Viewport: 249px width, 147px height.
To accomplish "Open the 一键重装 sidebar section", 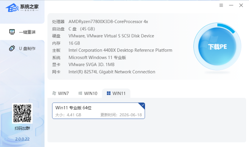I will (x=22, y=32).
